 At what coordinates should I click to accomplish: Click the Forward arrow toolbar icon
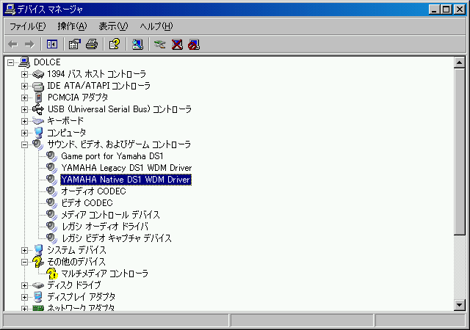(x=29, y=45)
